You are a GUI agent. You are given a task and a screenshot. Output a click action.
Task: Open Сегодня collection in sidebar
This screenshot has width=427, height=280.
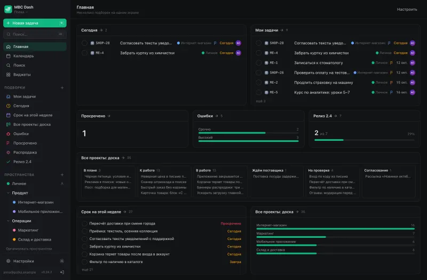click(x=35, y=106)
